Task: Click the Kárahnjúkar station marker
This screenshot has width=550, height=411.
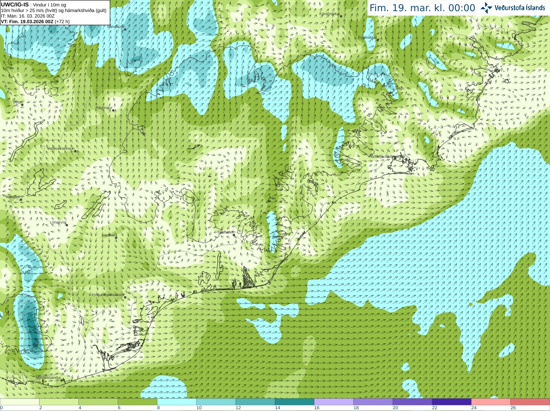Action: click(341, 16)
